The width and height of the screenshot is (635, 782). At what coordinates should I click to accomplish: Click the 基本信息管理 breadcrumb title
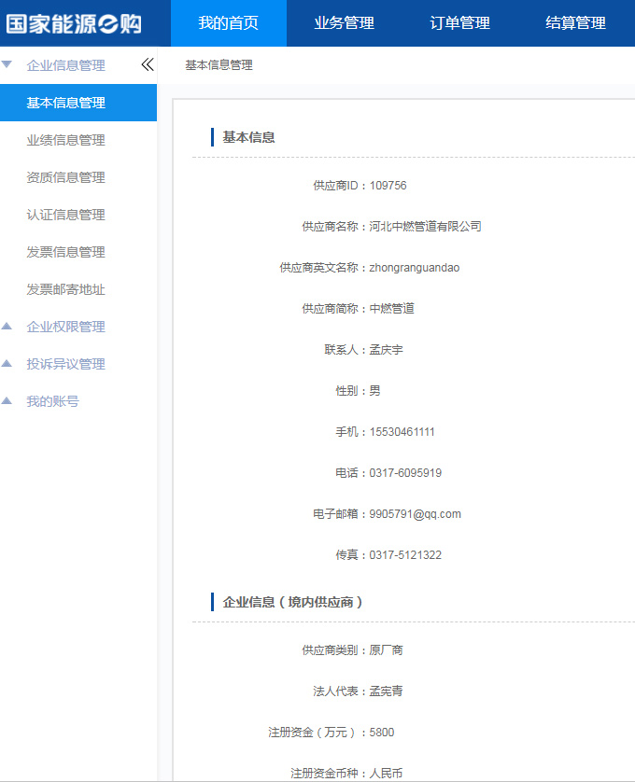(x=219, y=65)
